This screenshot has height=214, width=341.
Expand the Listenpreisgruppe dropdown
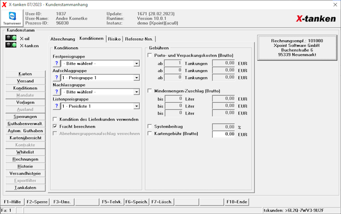coord(136,106)
